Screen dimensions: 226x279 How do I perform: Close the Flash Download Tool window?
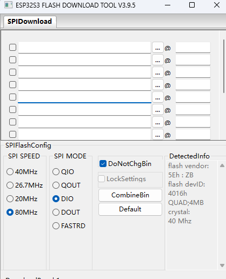217,5
